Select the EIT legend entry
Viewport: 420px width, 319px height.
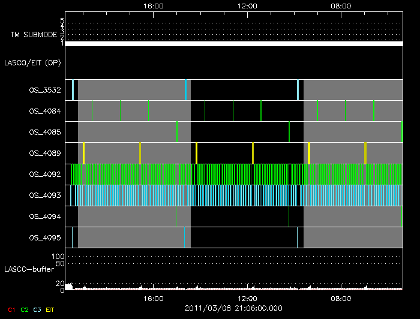click(x=50, y=309)
